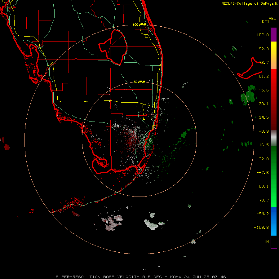Click the dark red echo at far left edge
Screen dimensions: 279x279
click(x=7, y=147)
